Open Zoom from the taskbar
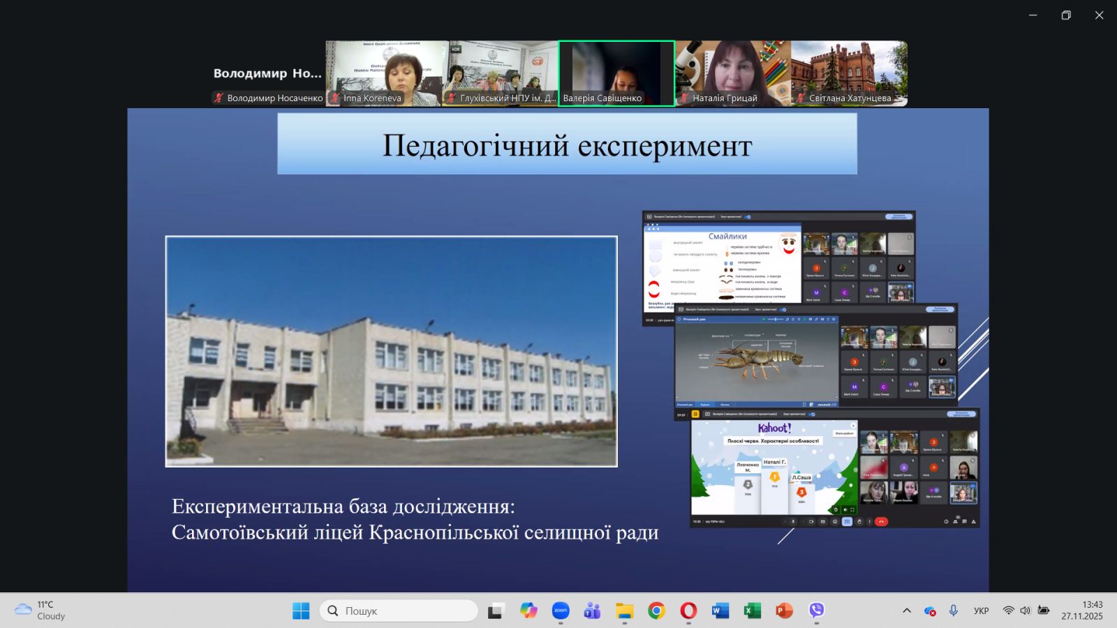The image size is (1117, 628). tap(561, 611)
